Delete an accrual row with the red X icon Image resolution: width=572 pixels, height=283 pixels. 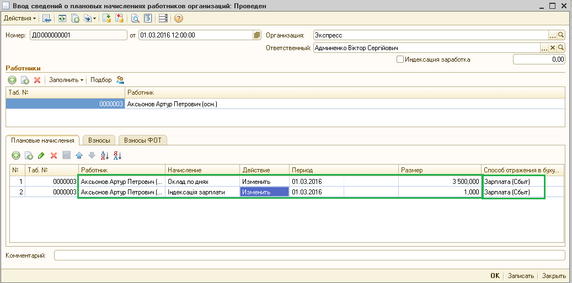(x=54, y=155)
